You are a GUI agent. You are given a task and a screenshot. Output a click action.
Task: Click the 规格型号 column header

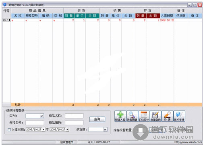[x=32, y=16]
